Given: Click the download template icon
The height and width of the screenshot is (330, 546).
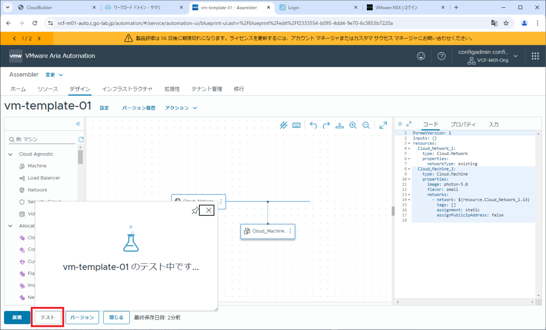Looking at the screenshot, I should point(339,125).
